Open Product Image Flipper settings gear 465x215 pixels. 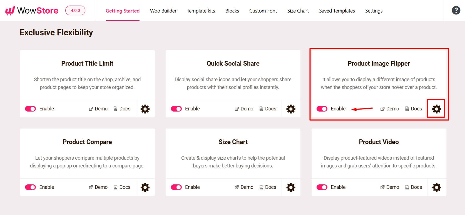[x=436, y=109]
